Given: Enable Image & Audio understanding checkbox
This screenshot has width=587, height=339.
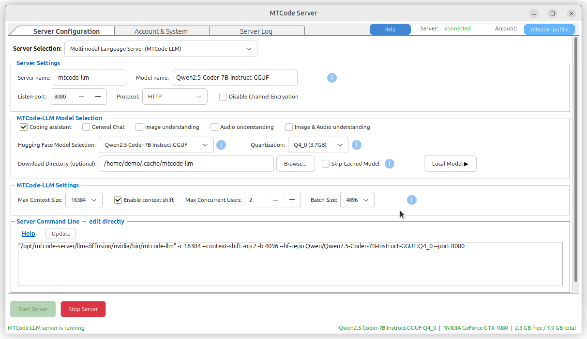Looking at the screenshot, I should [289, 127].
